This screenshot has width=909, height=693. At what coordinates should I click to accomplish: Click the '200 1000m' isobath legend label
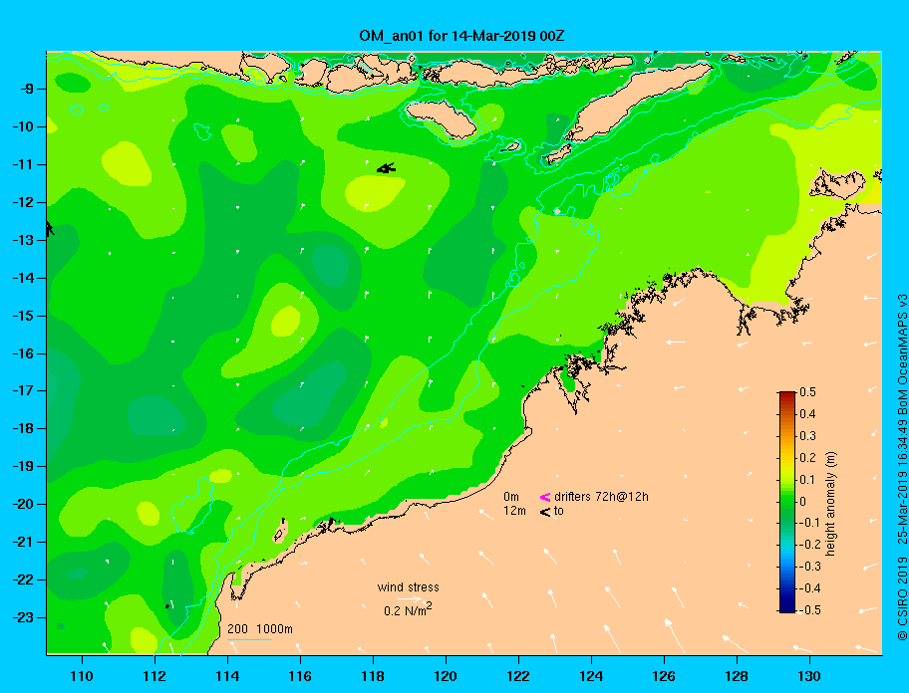[260, 629]
